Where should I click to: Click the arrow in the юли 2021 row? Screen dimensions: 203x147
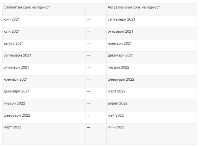click(89, 32)
